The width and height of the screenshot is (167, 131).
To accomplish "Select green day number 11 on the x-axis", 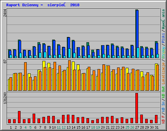I will [x=59, y=127].
